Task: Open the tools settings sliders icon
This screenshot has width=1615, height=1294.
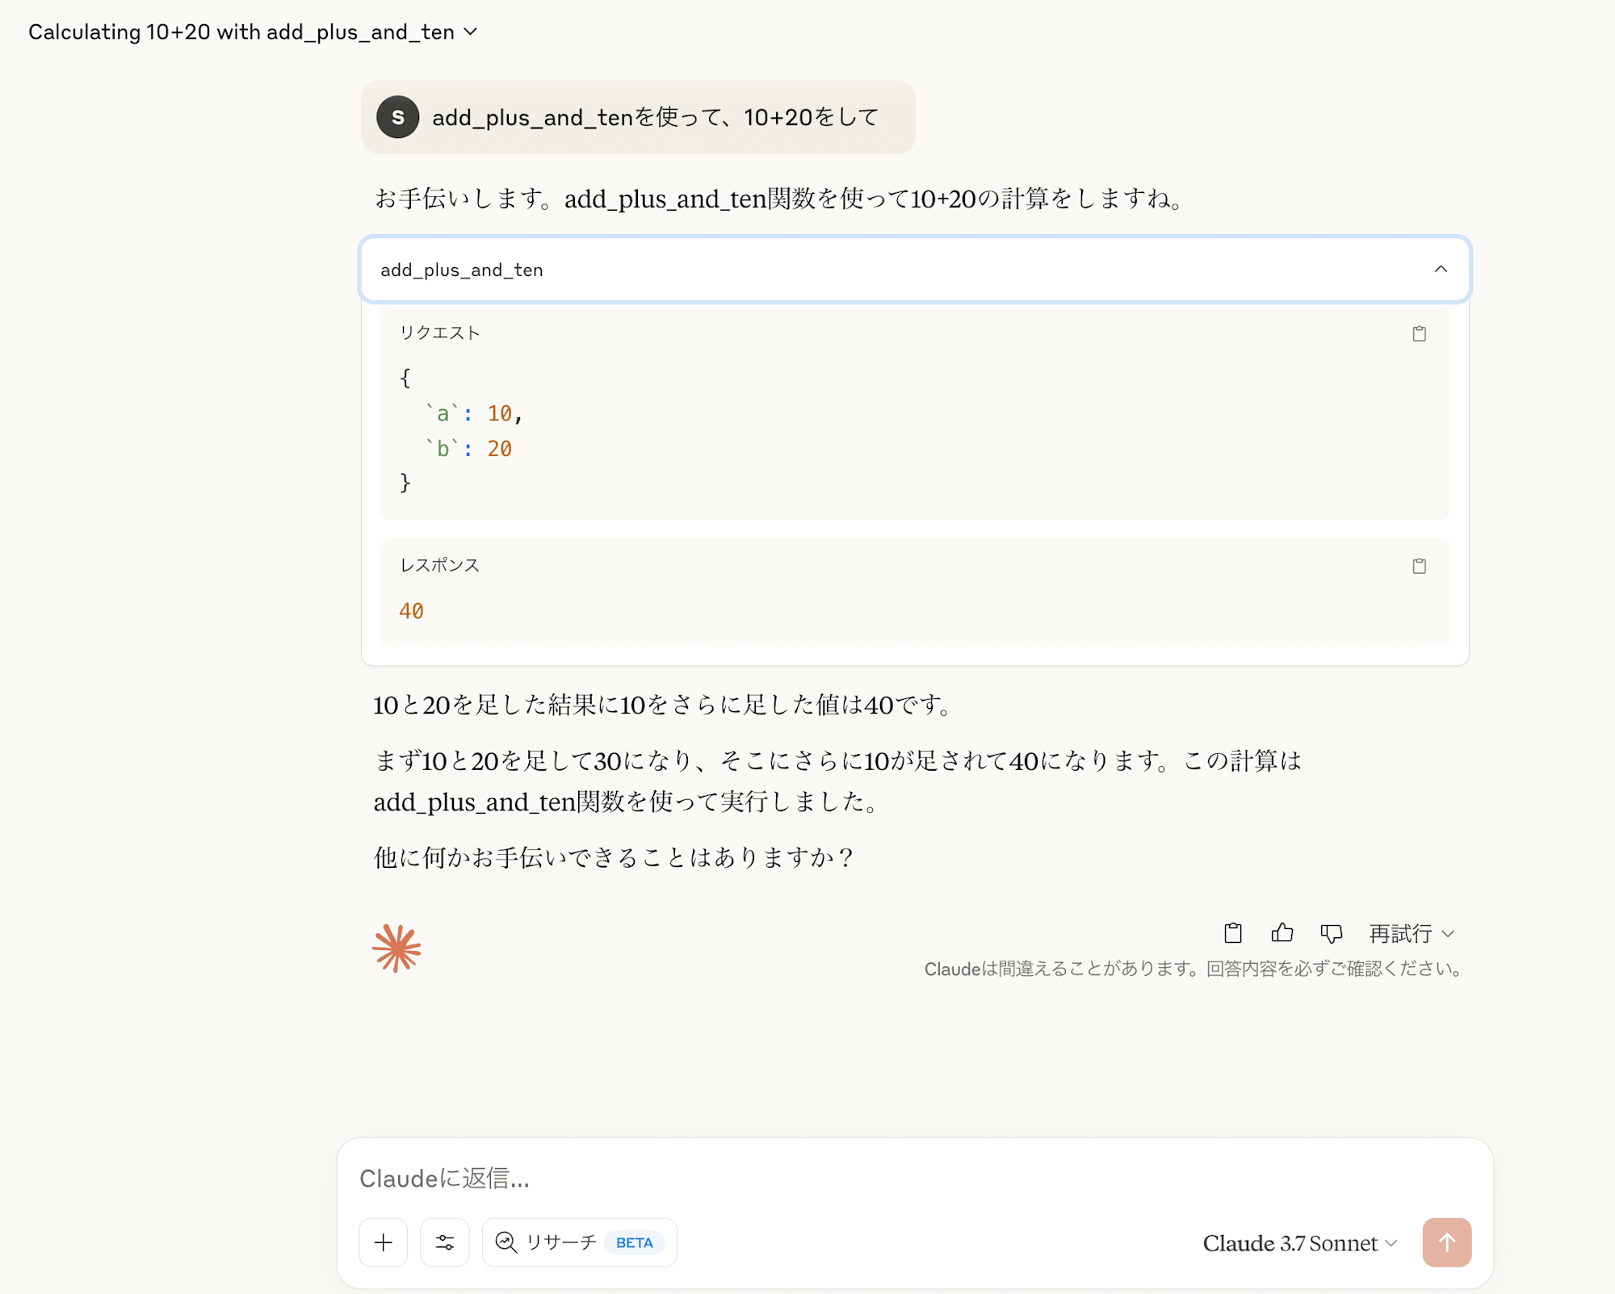Action: [x=445, y=1242]
